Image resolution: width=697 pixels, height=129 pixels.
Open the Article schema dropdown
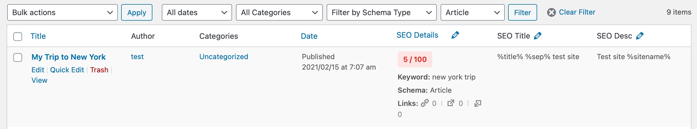coord(472,12)
